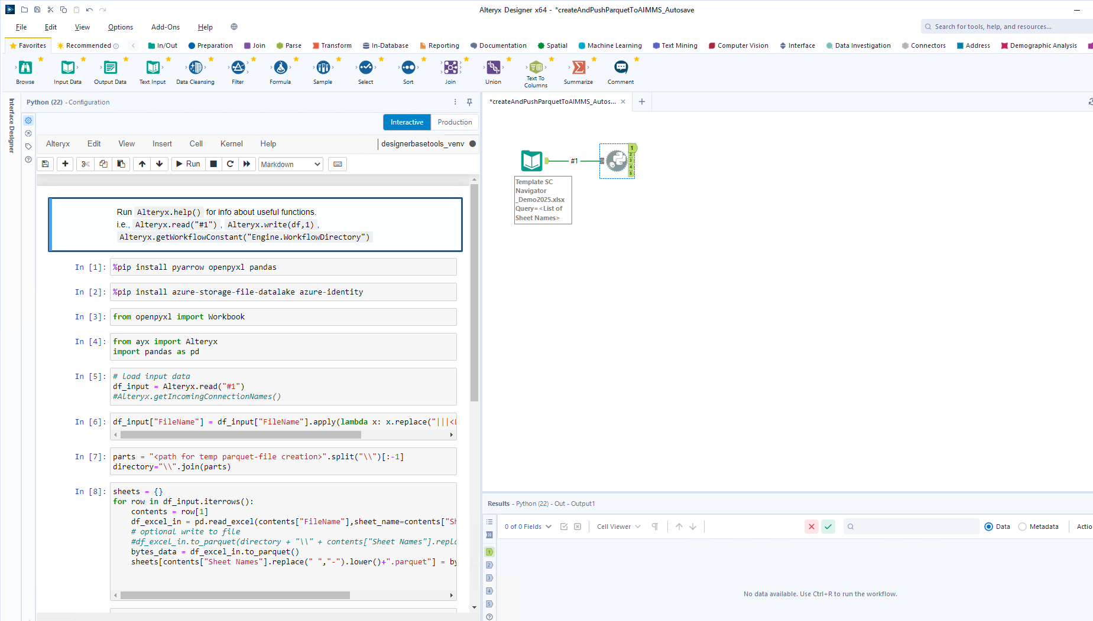Select the Text Input tool icon
The height and width of the screenshot is (621, 1093).
[153, 67]
